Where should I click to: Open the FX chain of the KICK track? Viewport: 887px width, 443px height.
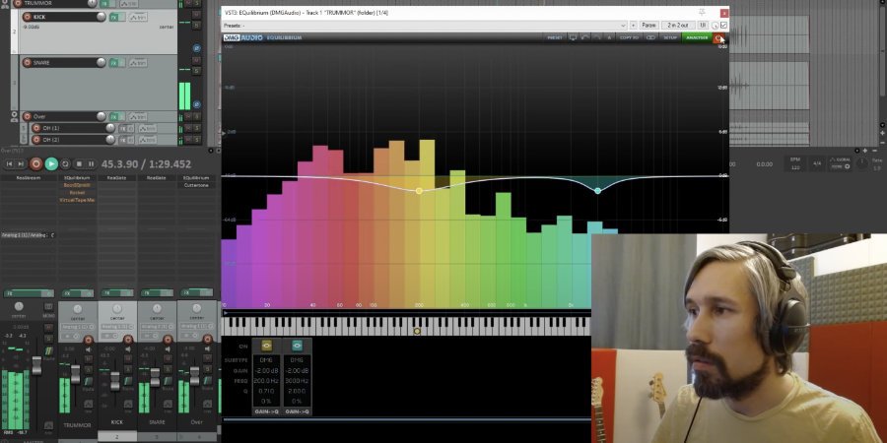pyautogui.click(x=113, y=17)
